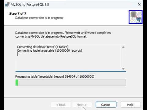This screenshot has height=110, width=147.
Task: Click the 'Database conversion is in progress' subtitle
Action: [x=39, y=18]
